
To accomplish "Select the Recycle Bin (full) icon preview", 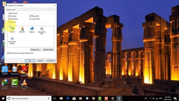I will (42, 31).
